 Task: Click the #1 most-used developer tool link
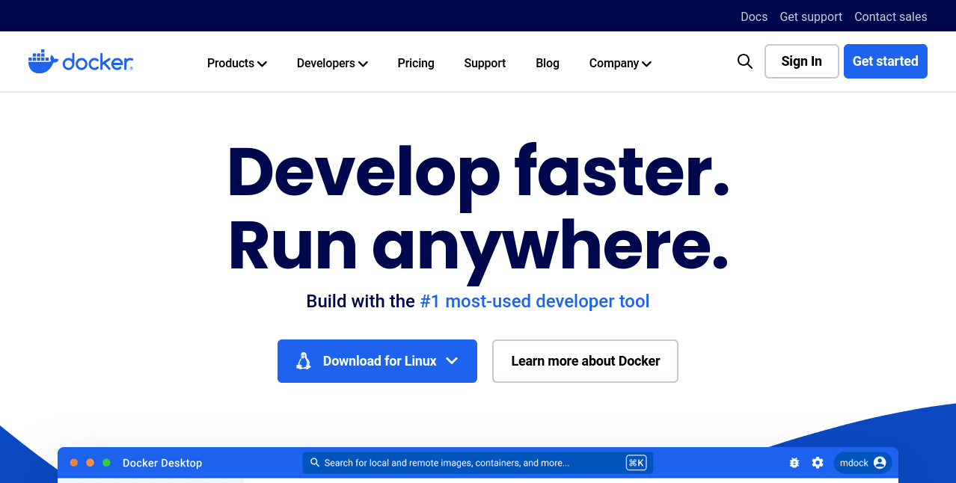point(535,301)
